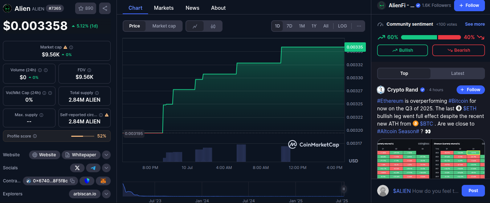Screen dimensions: 490x203
Task: Click the #7365 rank badge
Action: (x=55, y=8)
